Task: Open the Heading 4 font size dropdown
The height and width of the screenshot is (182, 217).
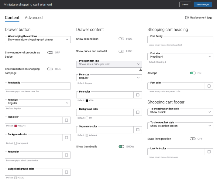Action: point(180,56)
